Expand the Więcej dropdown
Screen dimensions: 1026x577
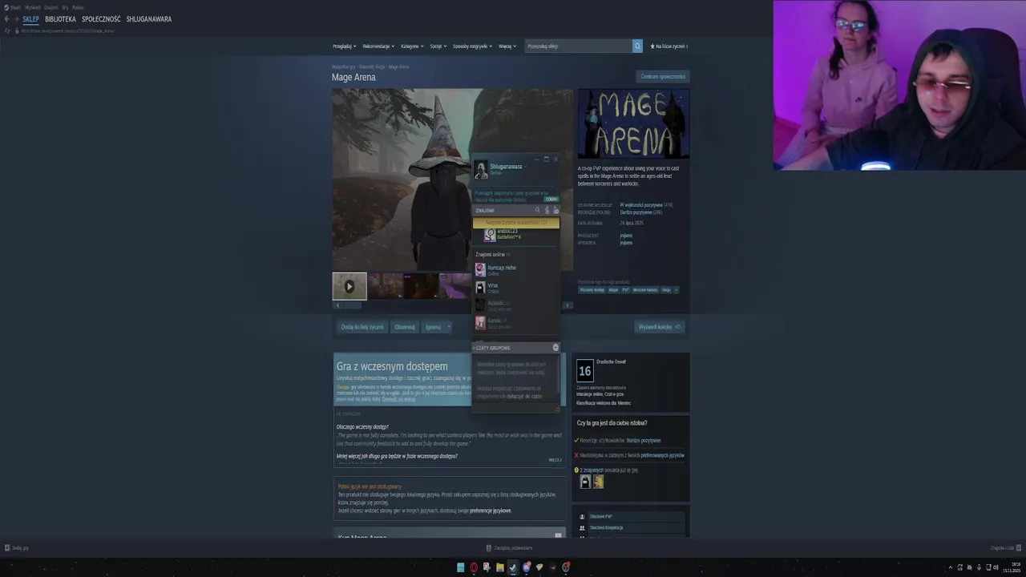point(507,46)
